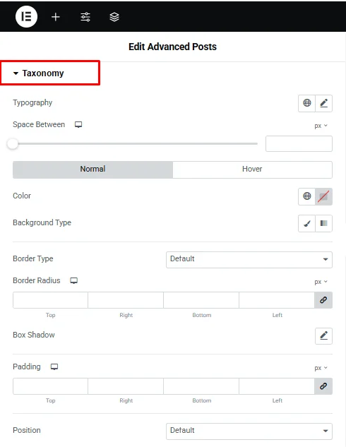Open Space Between px unit selector
Viewport: 346px width, 447px height.
click(321, 126)
